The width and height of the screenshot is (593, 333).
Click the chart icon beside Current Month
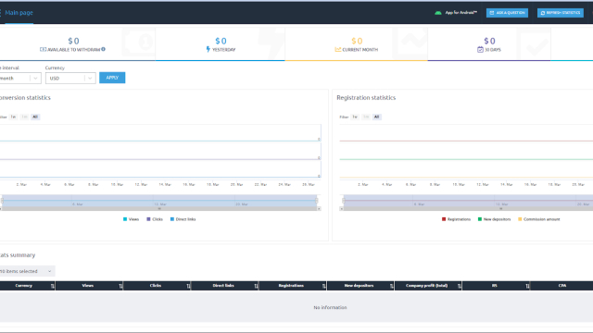pos(337,49)
